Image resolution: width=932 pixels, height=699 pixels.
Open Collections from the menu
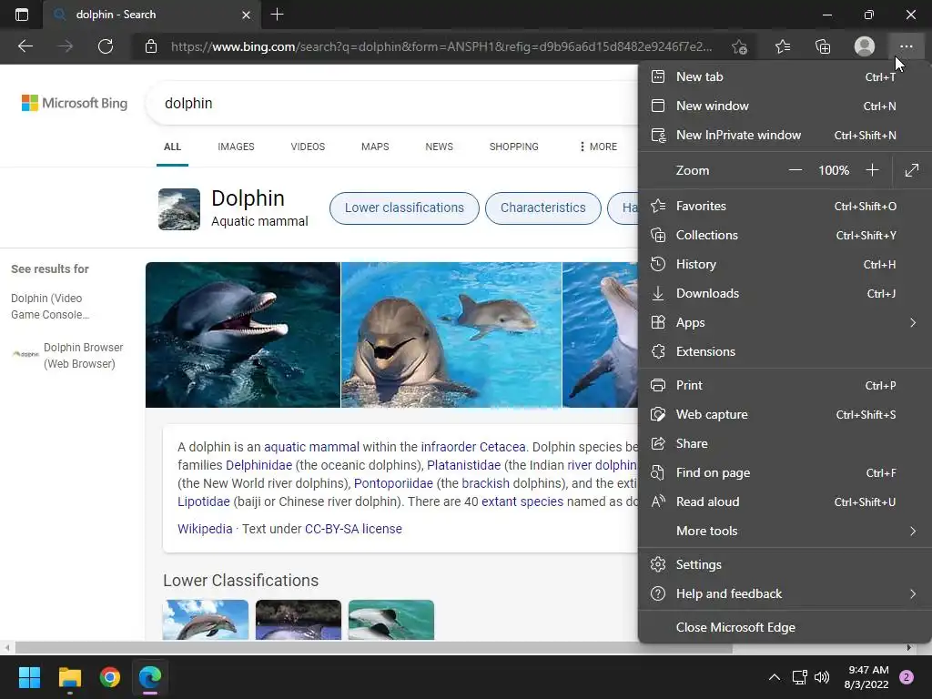(x=785, y=236)
